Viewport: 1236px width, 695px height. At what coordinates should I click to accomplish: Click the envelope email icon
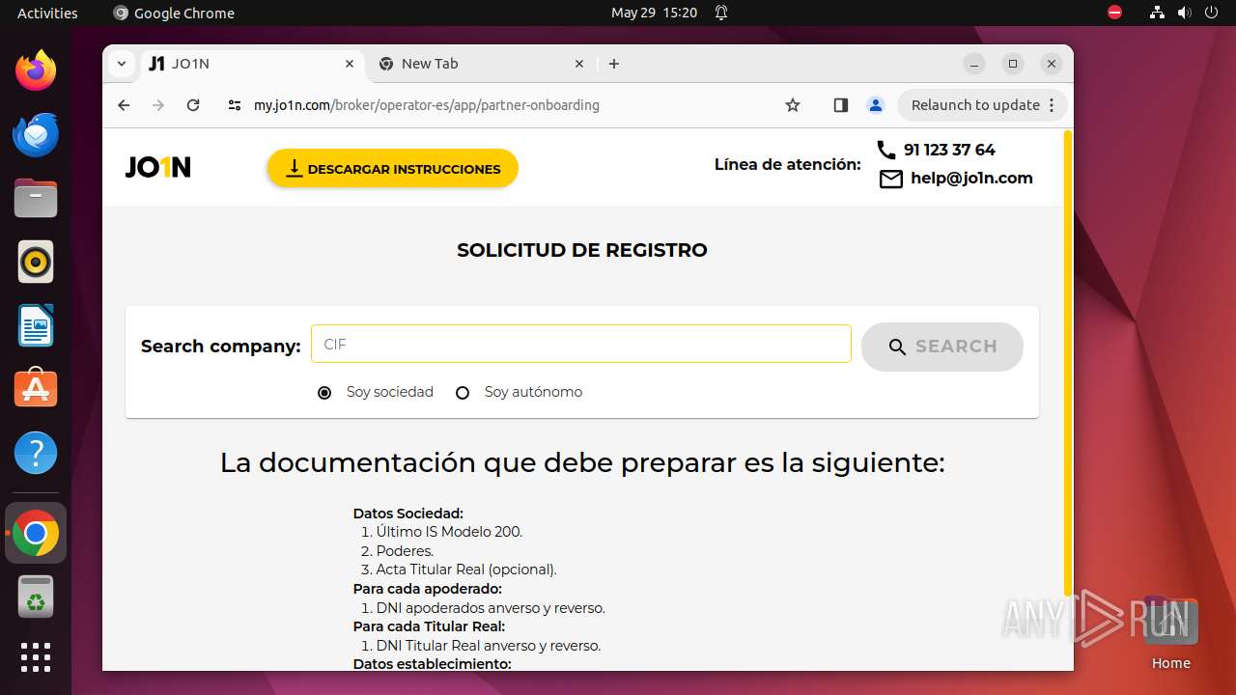pyautogui.click(x=891, y=179)
